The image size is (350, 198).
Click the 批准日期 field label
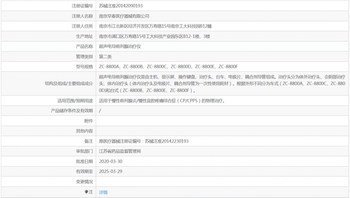point(84,161)
